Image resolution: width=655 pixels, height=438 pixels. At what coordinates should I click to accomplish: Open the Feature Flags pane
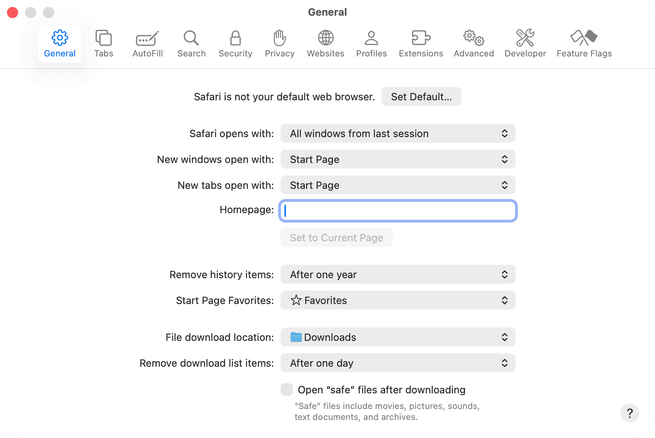[584, 44]
